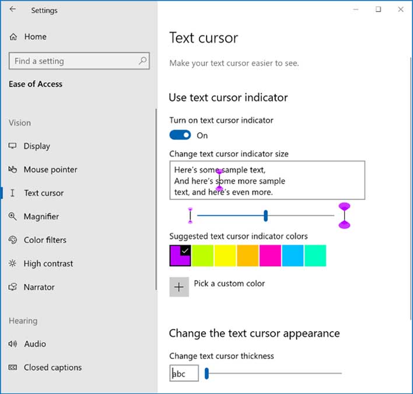Open Closed captions settings

click(53, 367)
